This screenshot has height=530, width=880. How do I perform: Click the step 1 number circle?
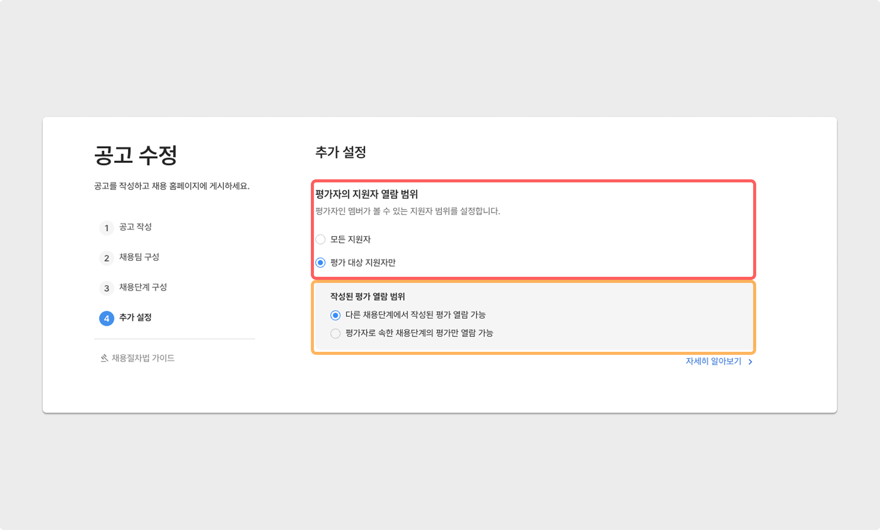pyautogui.click(x=107, y=228)
